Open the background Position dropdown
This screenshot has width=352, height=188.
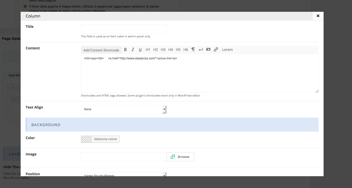pyautogui.click(x=124, y=174)
